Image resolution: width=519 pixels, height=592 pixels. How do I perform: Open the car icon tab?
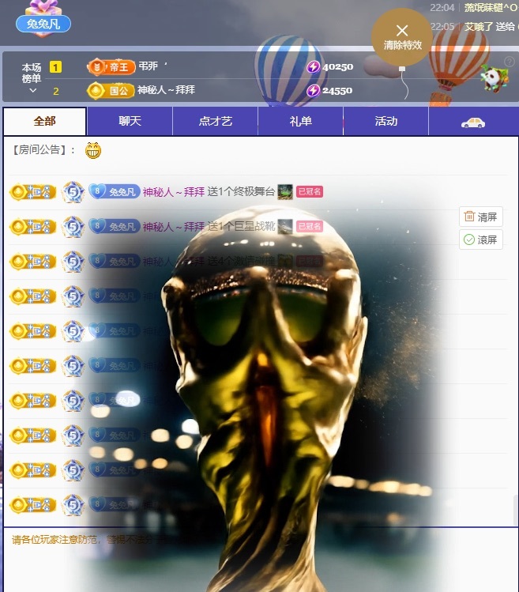pos(473,123)
